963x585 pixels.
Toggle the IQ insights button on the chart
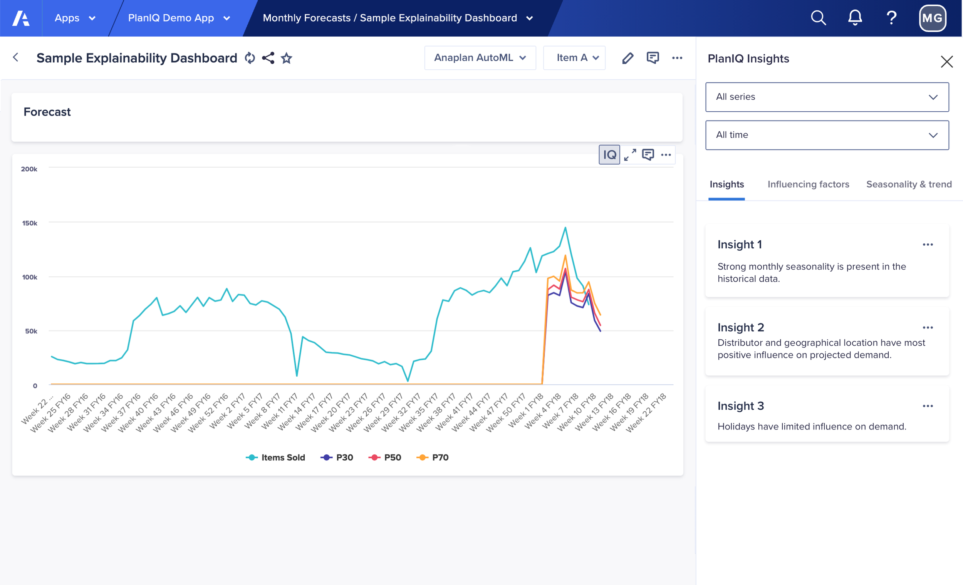[x=609, y=155]
